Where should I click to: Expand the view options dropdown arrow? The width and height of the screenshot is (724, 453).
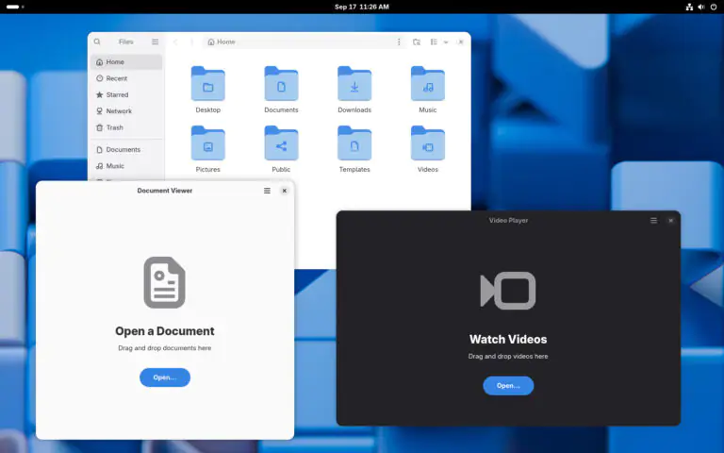446,42
